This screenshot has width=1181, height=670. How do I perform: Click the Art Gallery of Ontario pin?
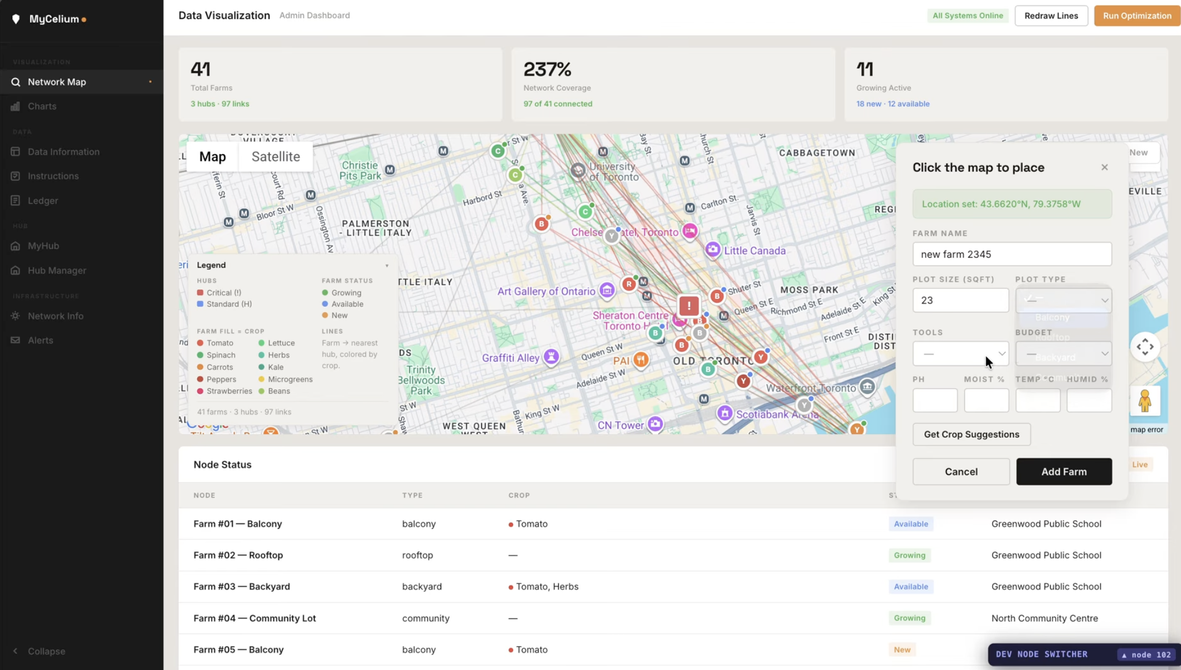coord(607,290)
